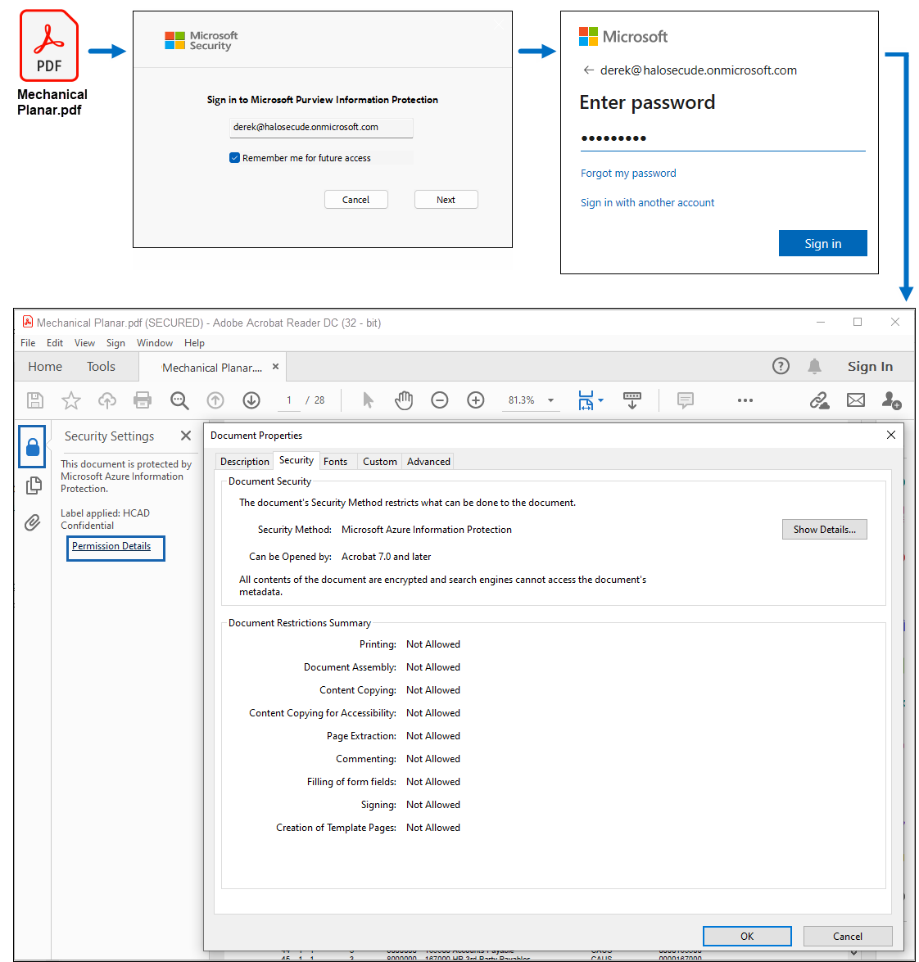Open the Edit menu

click(54, 342)
